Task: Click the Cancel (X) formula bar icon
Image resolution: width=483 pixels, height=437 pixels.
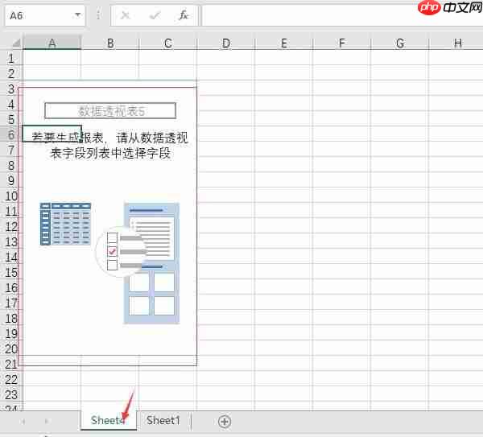Action: [x=125, y=15]
